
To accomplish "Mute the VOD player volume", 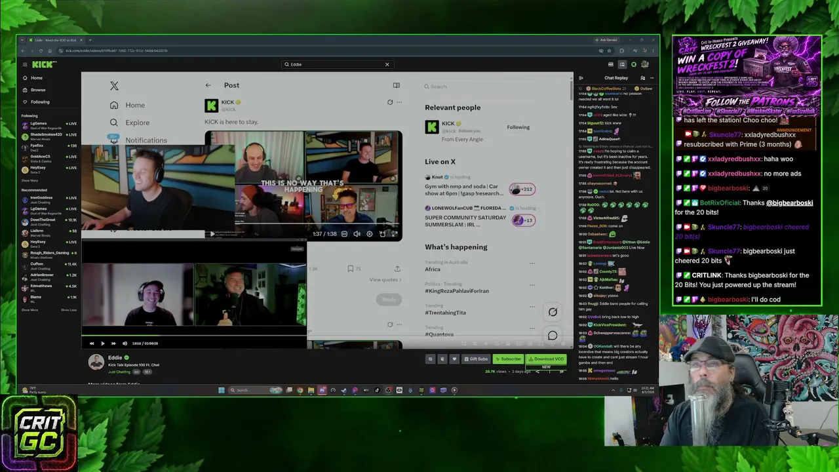I will click(125, 343).
